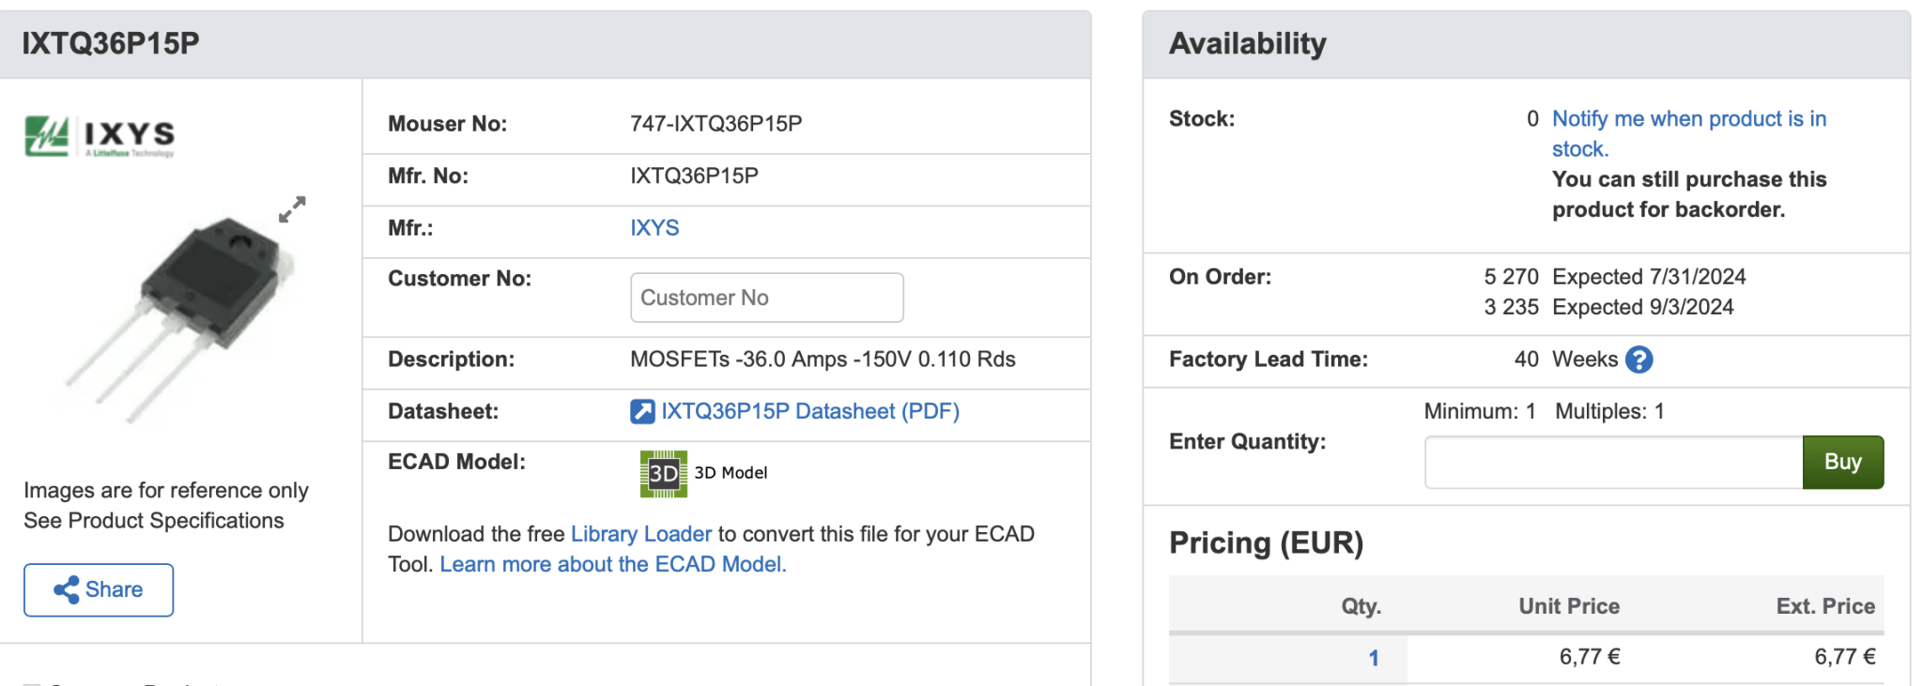The height and width of the screenshot is (686, 1923).
Task: Click the IXYS manufacturer logo
Action: tap(100, 136)
